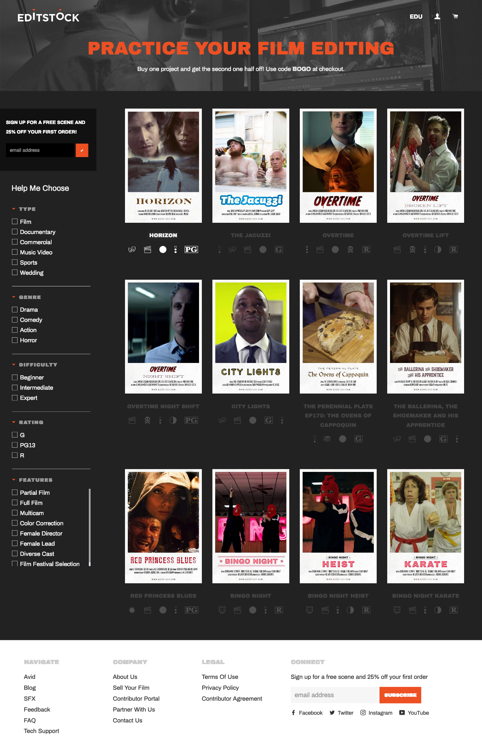The height and width of the screenshot is (753, 482).
Task: Collapse the GENRE filter section
Action: 26,297
